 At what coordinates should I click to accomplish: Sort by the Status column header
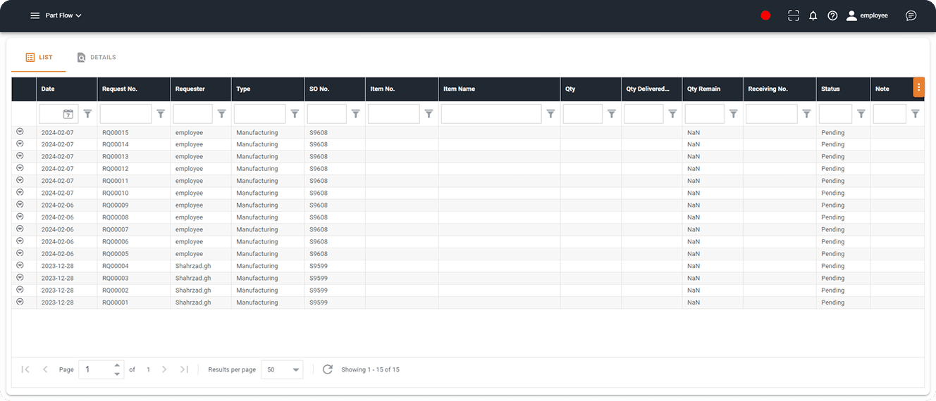844,89
